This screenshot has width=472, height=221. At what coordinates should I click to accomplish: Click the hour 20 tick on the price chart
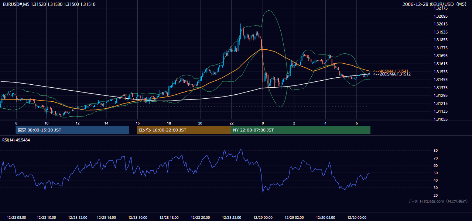(200, 123)
